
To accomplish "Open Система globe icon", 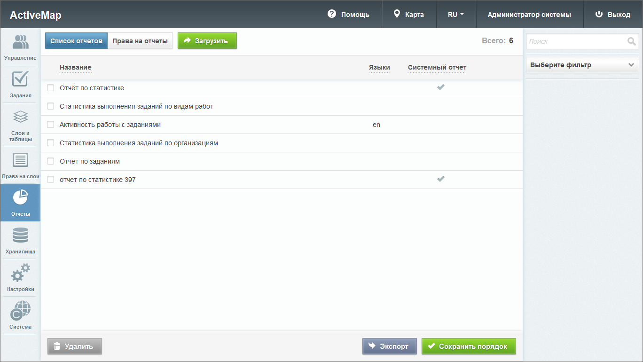I will point(20,310).
